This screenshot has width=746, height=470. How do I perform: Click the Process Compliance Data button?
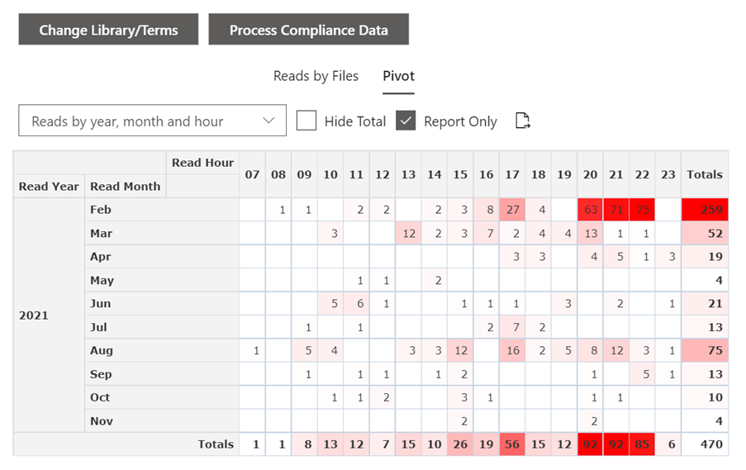pyautogui.click(x=308, y=30)
